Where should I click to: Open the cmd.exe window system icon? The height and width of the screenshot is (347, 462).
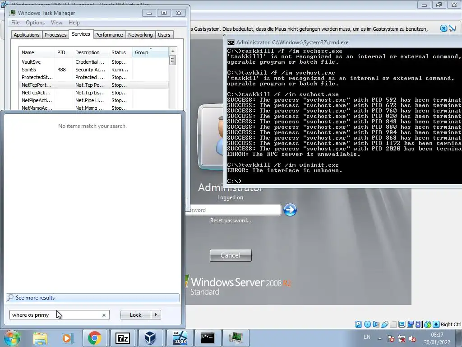tap(231, 42)
